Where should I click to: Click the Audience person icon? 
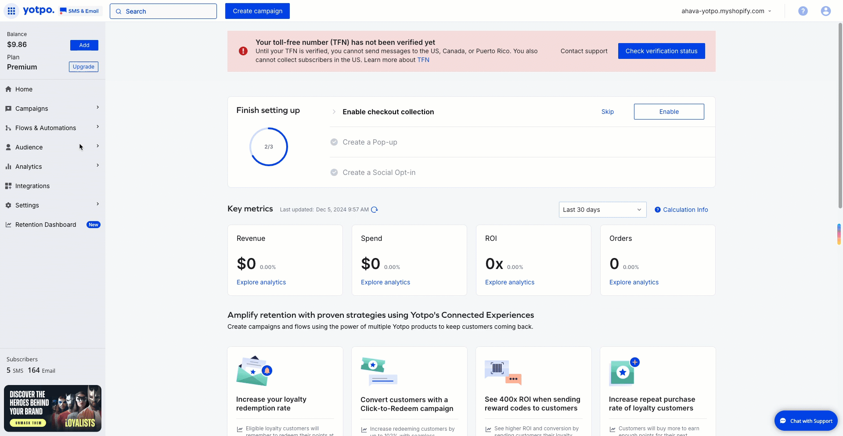point(8,147)
